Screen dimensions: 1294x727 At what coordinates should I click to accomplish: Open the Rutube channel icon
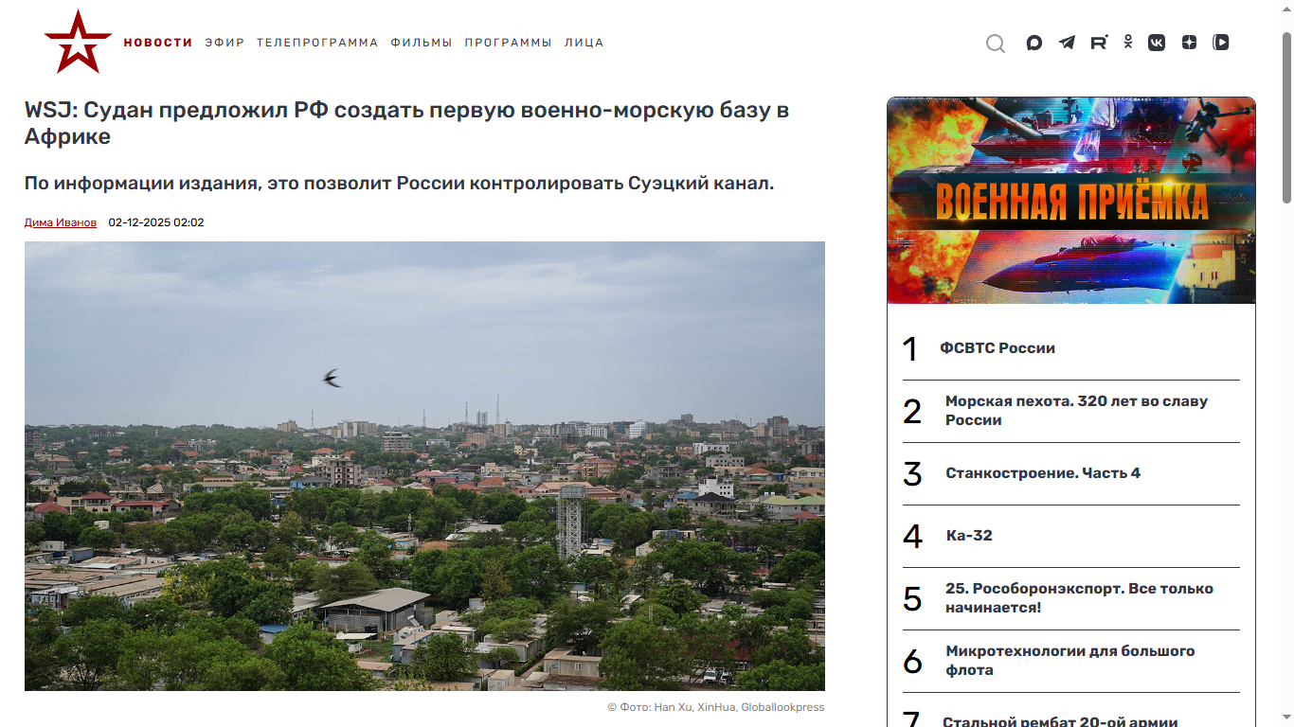pyautogui.click(x=1099, y=43)
